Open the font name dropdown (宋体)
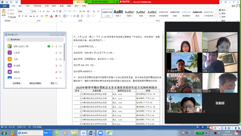241x136 pixels. tap(25, 11)
